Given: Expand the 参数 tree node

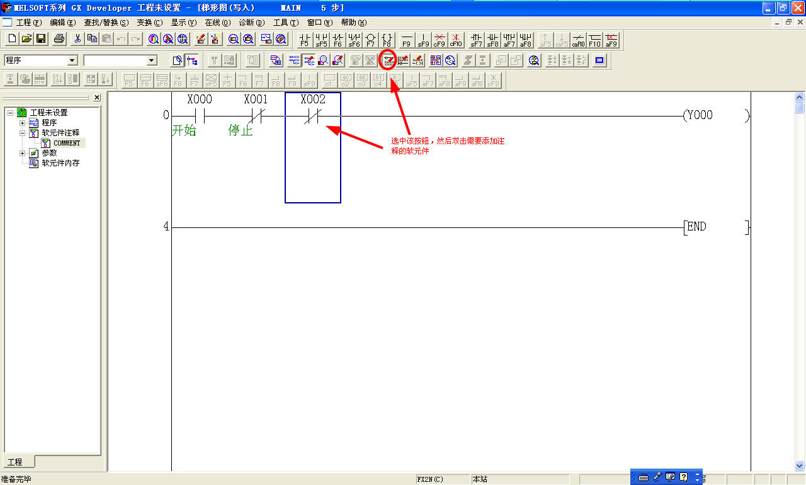Looking at the screenshot, I should click(23, 153).
